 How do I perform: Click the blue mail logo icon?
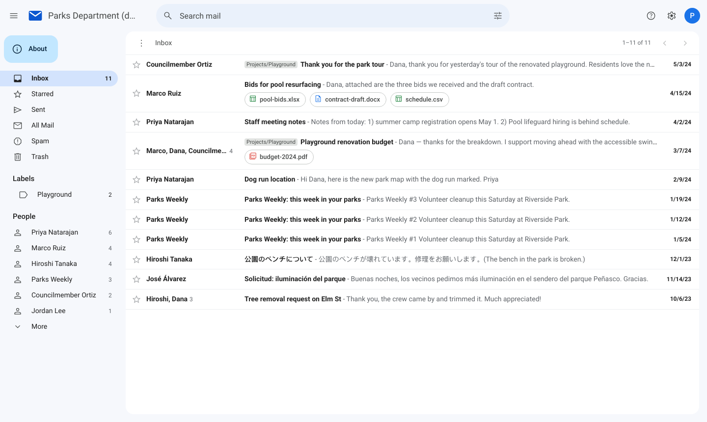[x=35, y=16]
